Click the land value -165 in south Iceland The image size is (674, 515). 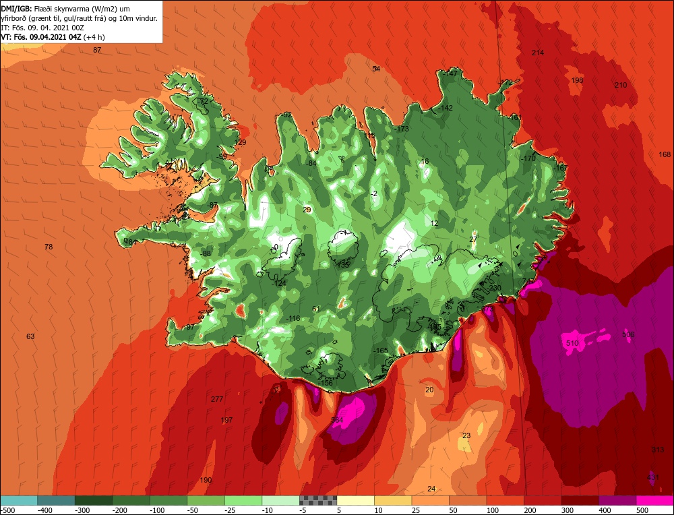coord(380,351)
